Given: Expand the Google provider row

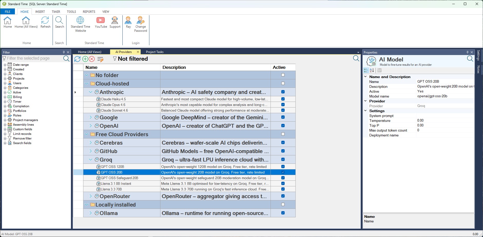Looking at the screenshot, I should (x=90, y=117).
